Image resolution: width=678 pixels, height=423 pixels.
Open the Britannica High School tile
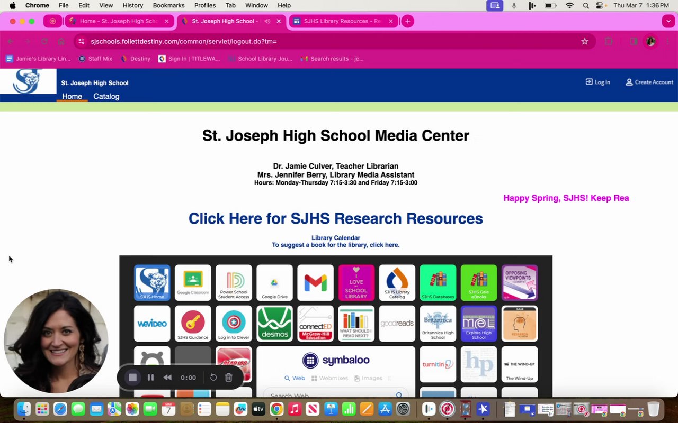point(438,324)
